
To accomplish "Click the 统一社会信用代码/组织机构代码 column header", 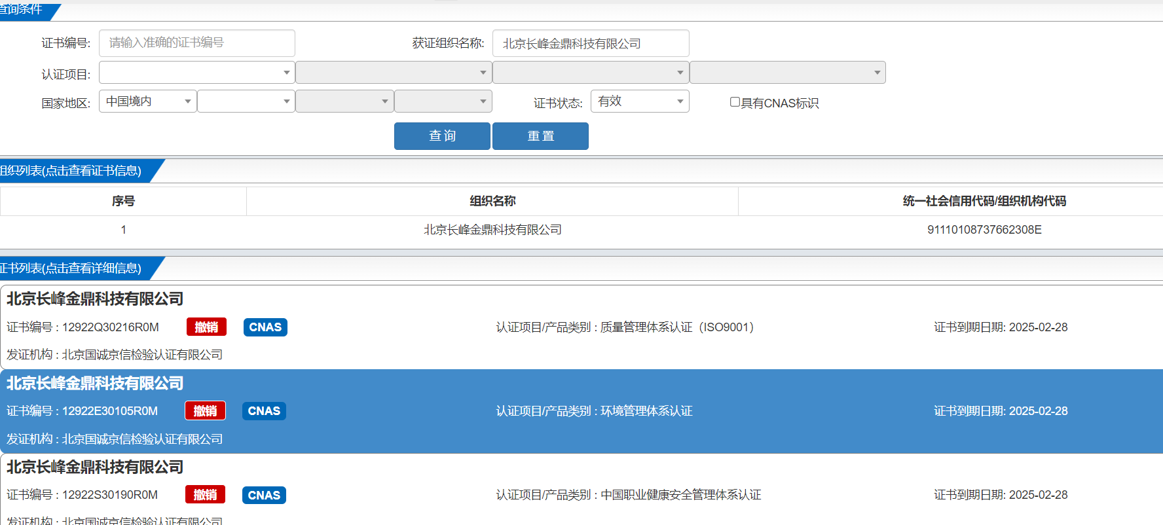I will (984, 201).
